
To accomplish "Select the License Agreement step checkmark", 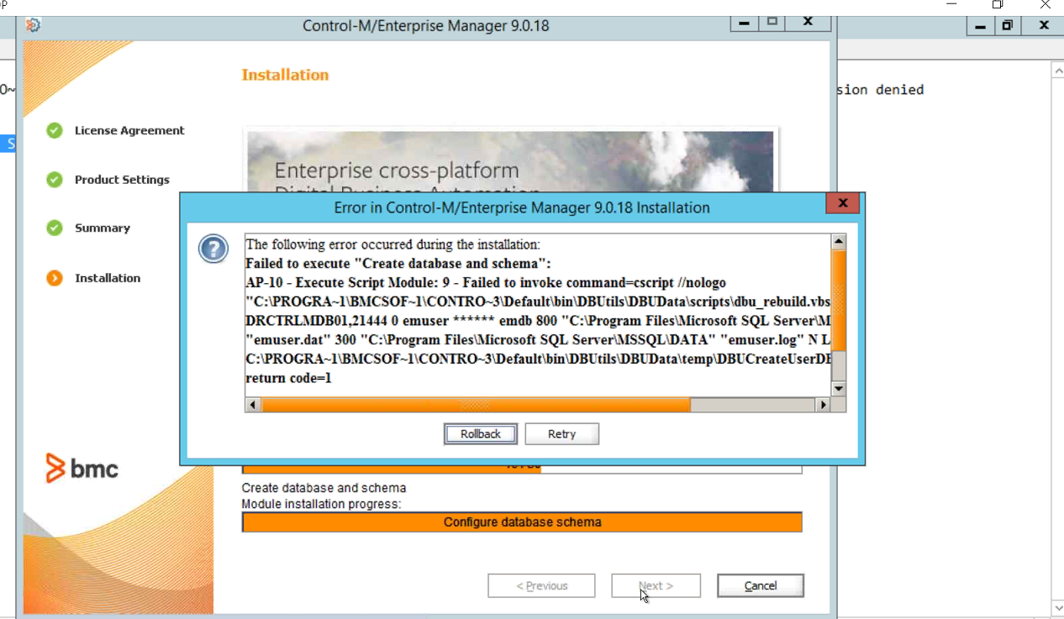I will (55, 130).
